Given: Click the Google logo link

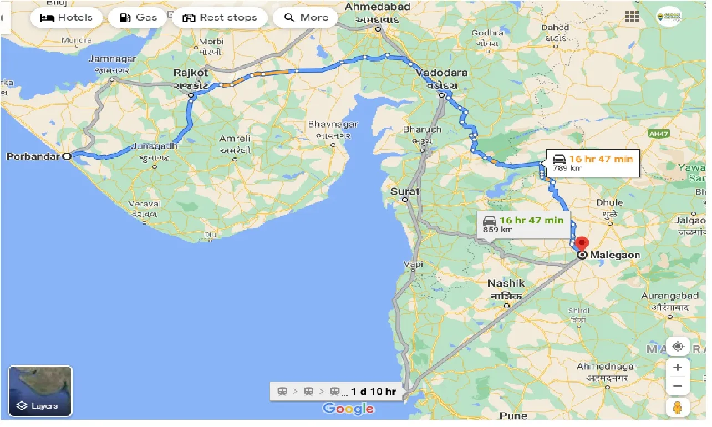Looking at the screenshot, I should (348, 410).
